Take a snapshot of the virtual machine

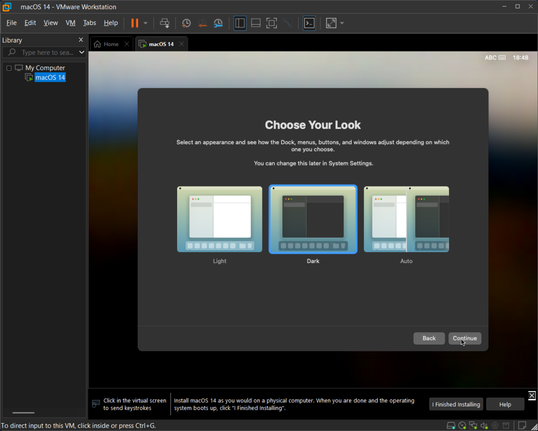point(186,23)
